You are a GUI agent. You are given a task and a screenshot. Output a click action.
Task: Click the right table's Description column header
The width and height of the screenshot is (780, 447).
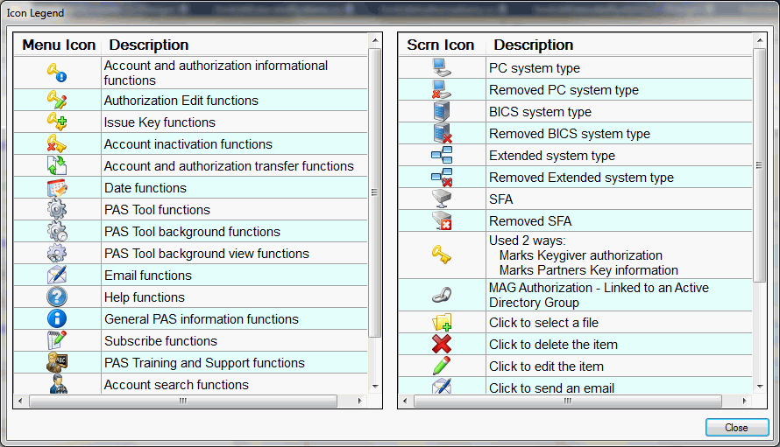tap(533, 45)
